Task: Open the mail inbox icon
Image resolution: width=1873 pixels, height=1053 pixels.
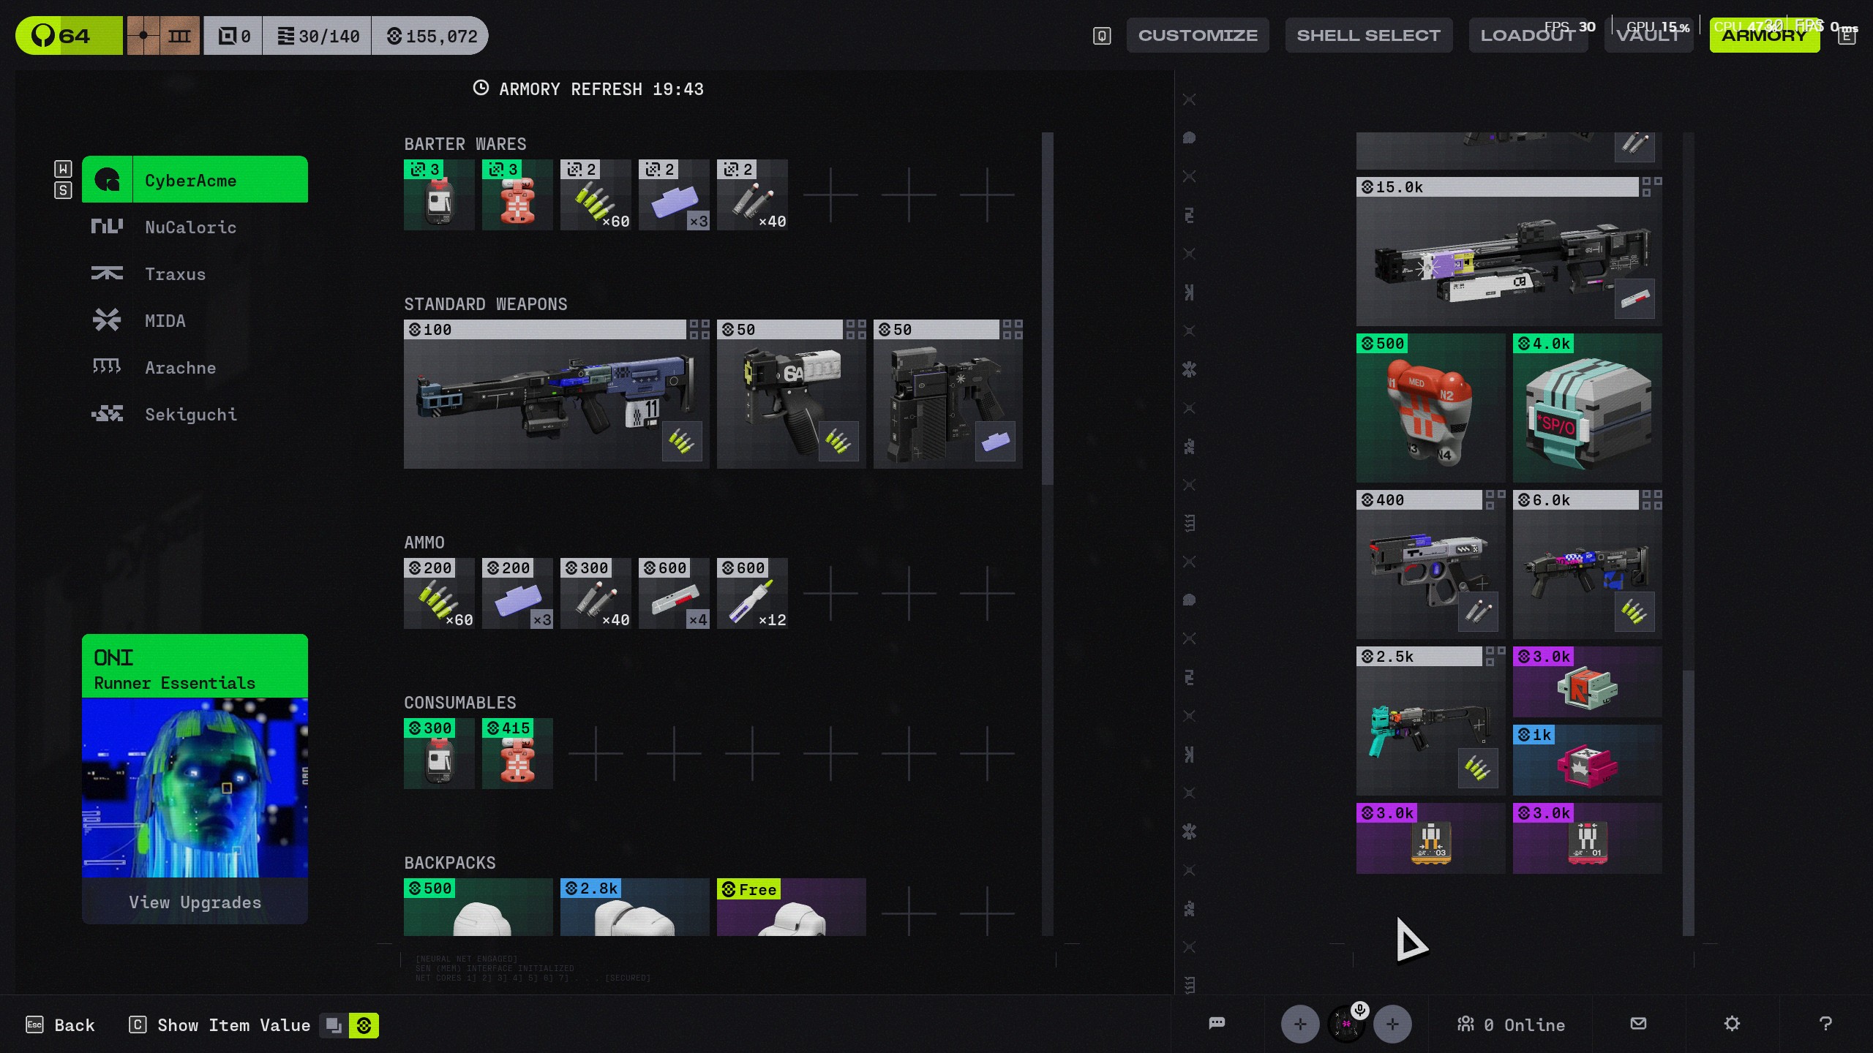Action: 1639,1023
